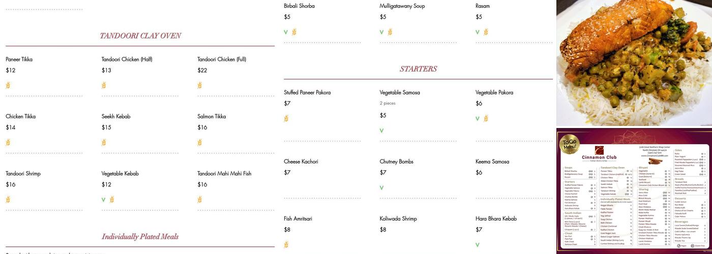
Task: Click the Starters section heading
Action: tap(418, 69)
